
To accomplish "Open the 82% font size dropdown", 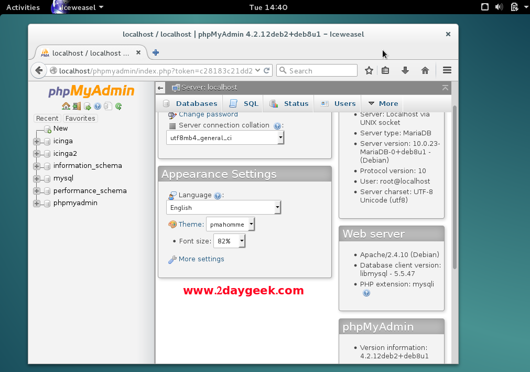I will [229, 241].
